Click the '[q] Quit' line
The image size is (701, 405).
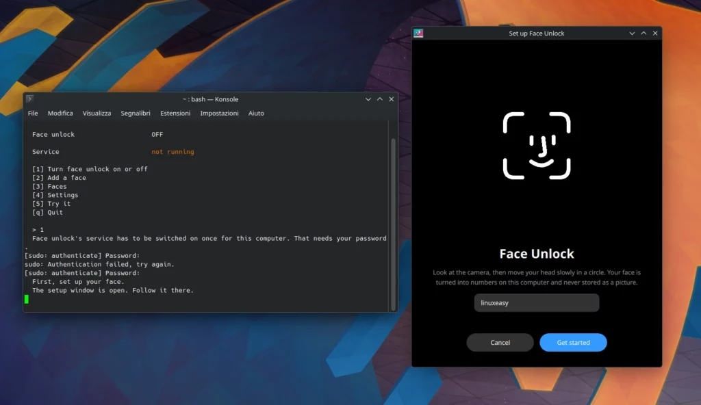point(47,212)
